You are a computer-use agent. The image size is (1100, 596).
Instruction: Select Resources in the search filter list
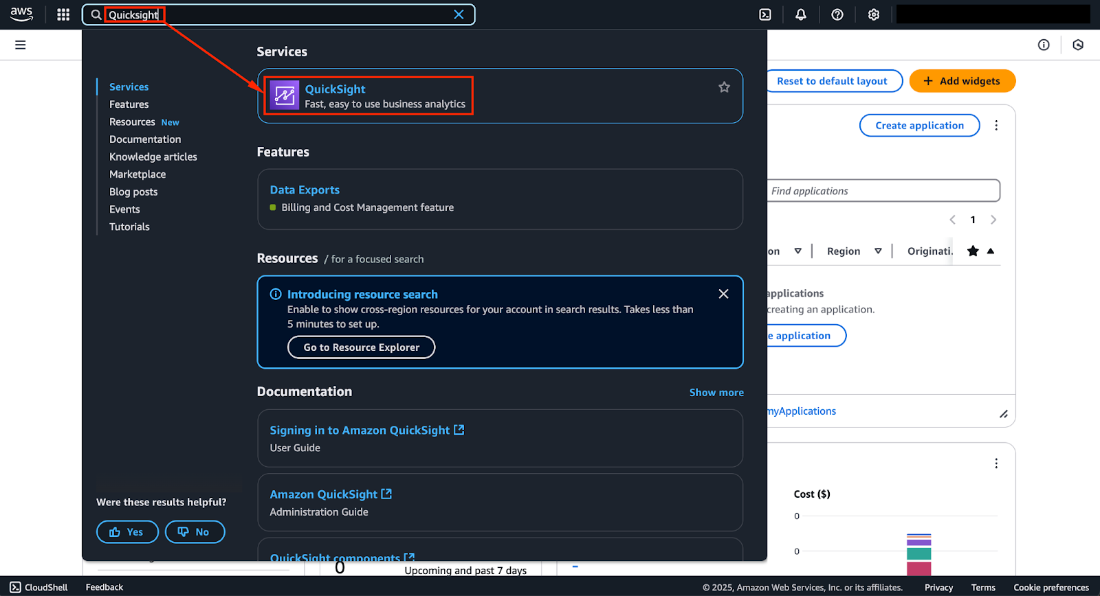click(x=132, y=122)
